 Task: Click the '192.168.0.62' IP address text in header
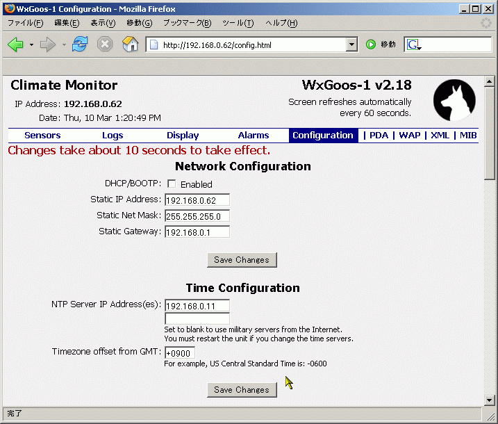[x=93, y=104]
